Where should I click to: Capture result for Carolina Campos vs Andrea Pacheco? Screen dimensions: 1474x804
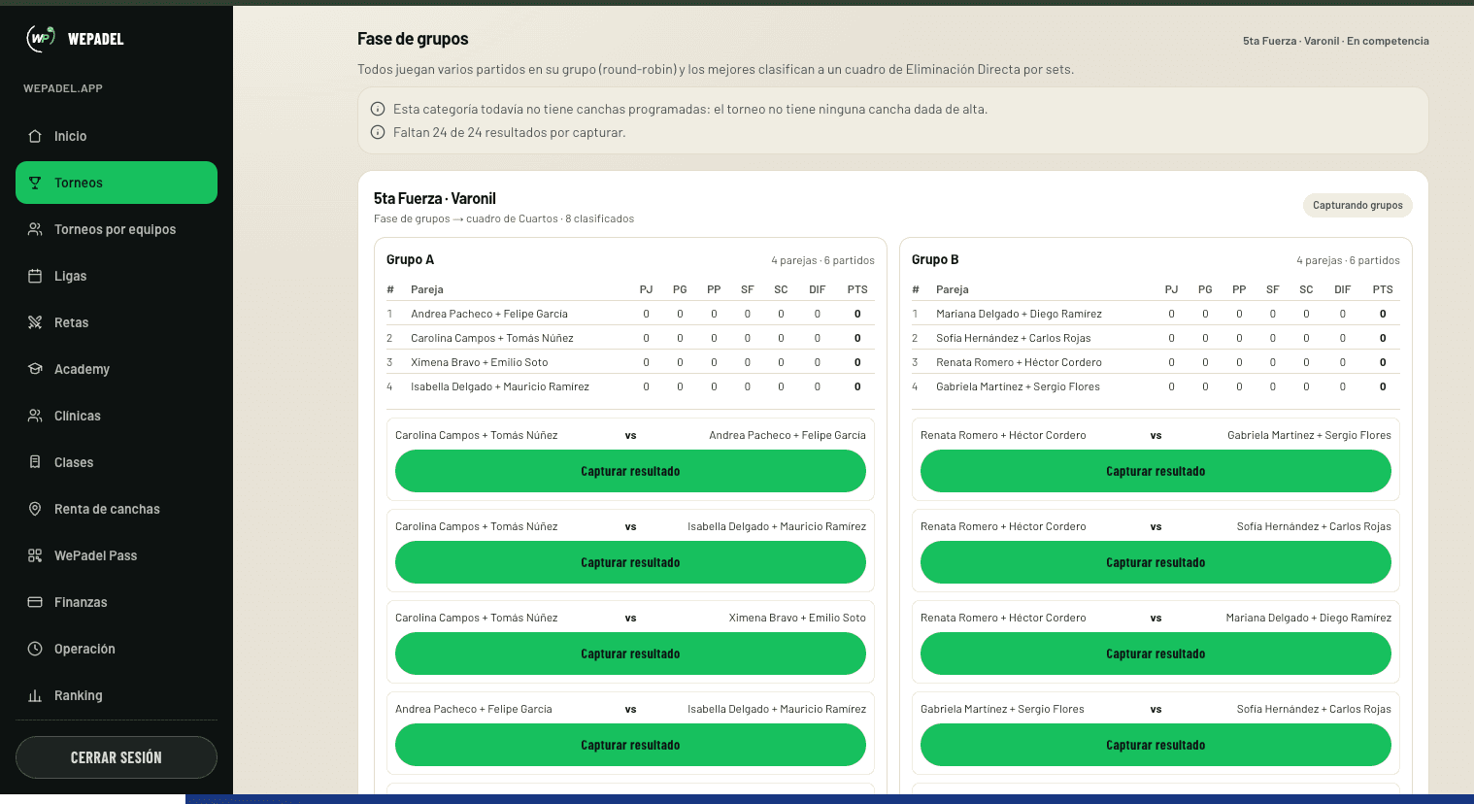click(x=630, y=471)
